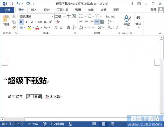Click the Redo/repeat arrow icon
164x127 pixels.
(28, 4)
